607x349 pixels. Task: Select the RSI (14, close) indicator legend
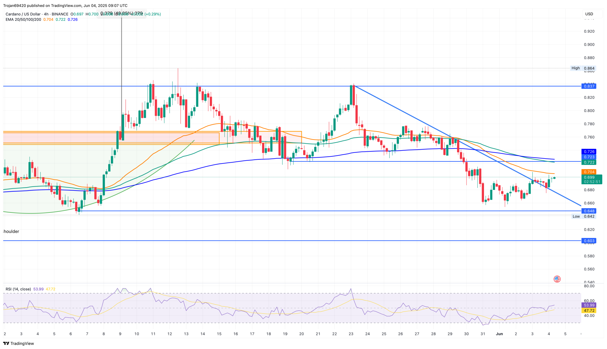click(x=18, y=289)
